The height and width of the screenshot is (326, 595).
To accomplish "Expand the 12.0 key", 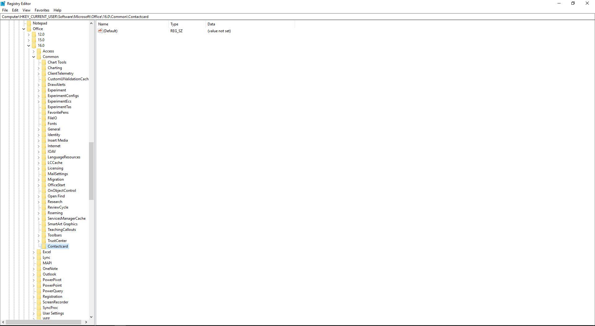I will 29,34.
